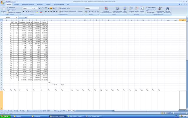This screenshot has width=188, height=118.
Task: Customize Quick Access Toolbar dropdown
Action: tap(17, 1)
